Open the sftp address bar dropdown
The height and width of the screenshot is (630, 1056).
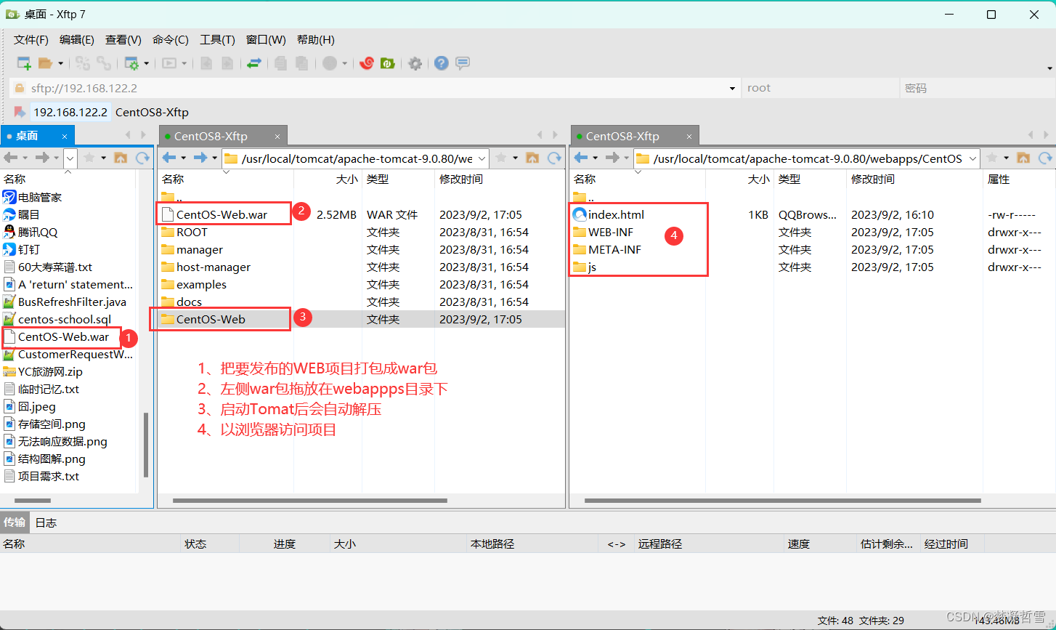tap(732, 88)
